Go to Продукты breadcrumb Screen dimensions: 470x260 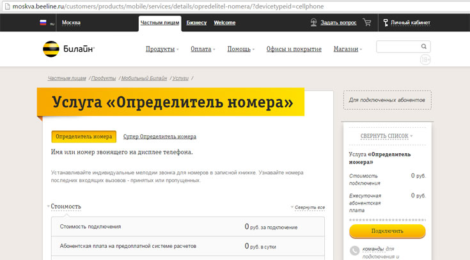point(104,78)
